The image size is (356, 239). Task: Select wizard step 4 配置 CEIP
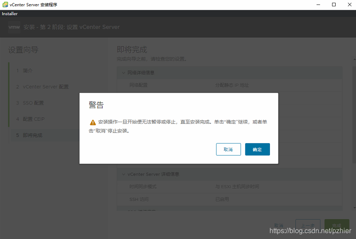click(x=30, y=119)
